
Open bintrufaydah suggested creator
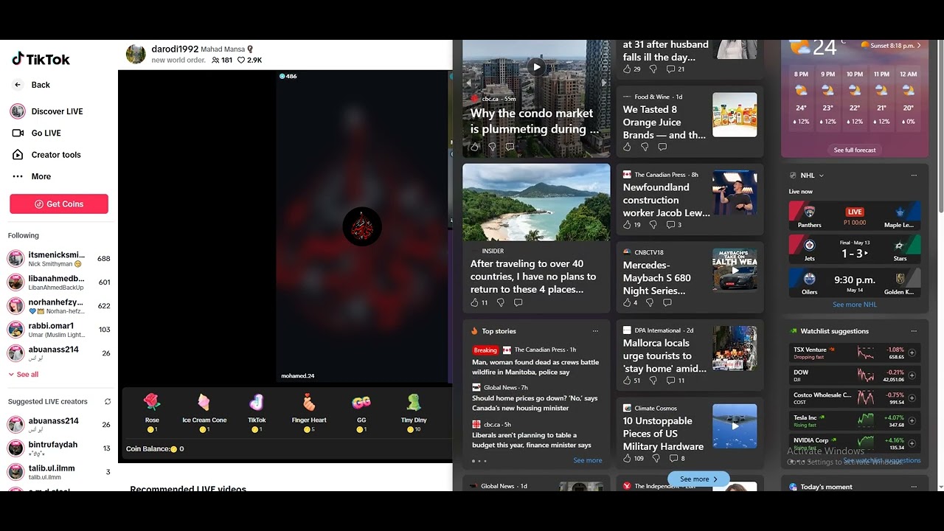click(59, 448)
